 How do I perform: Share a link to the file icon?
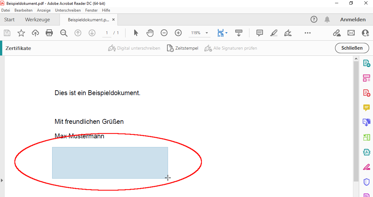click(x=337, y=33)
